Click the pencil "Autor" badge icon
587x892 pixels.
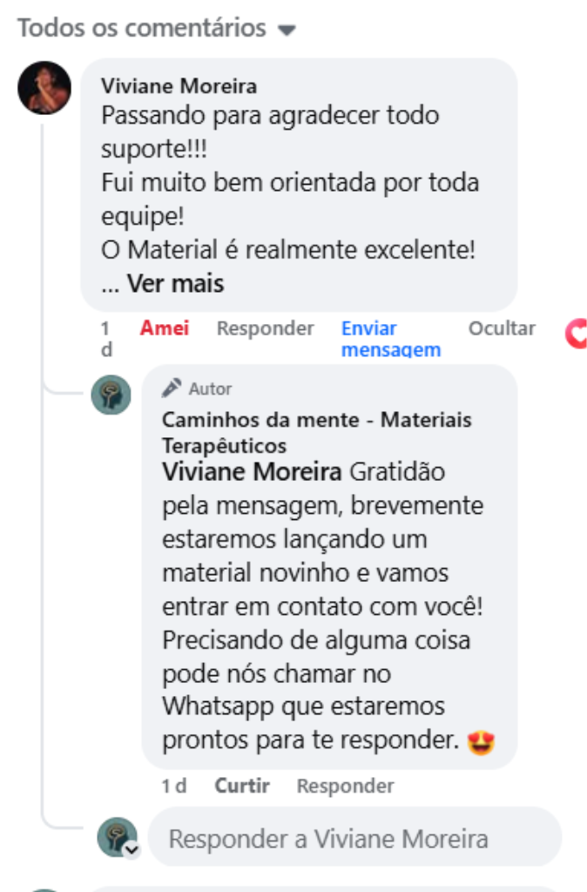coord(172,388)
